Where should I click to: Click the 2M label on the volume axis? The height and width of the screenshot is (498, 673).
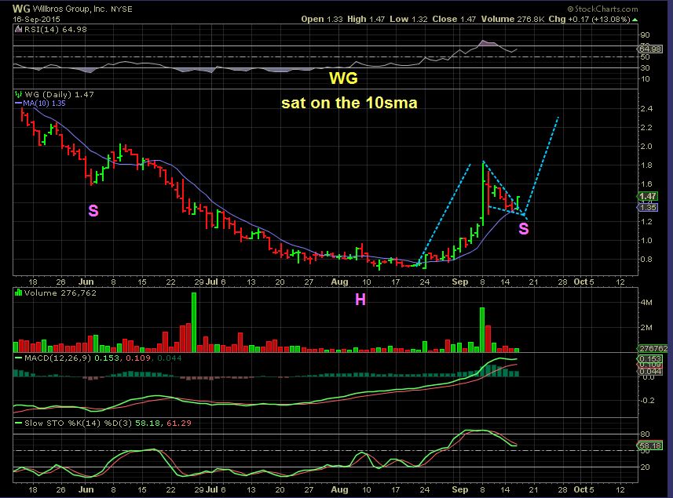point(646,328)
